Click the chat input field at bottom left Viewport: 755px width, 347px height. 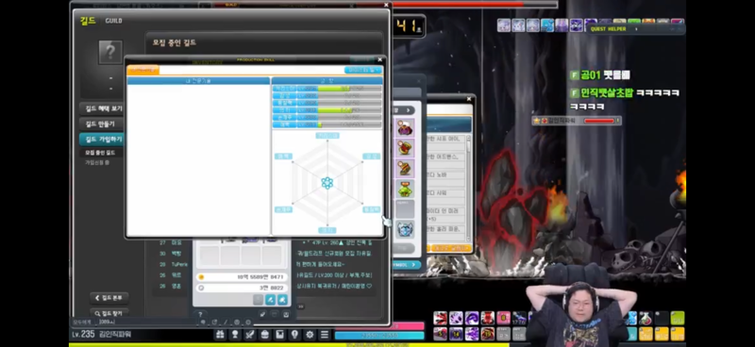[x=147, y=322]
